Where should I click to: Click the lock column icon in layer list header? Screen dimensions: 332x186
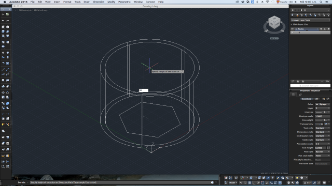coord(325,29)
